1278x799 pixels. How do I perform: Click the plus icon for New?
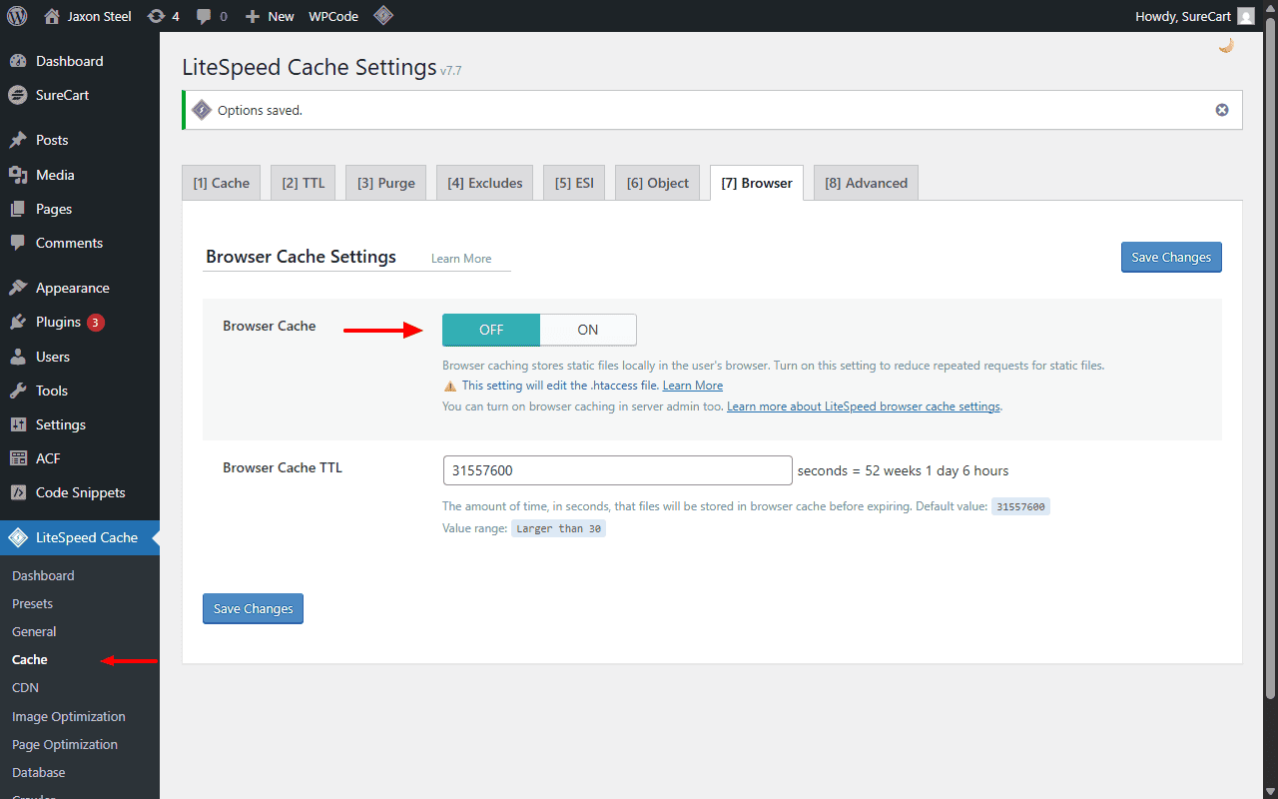[253, 17]
